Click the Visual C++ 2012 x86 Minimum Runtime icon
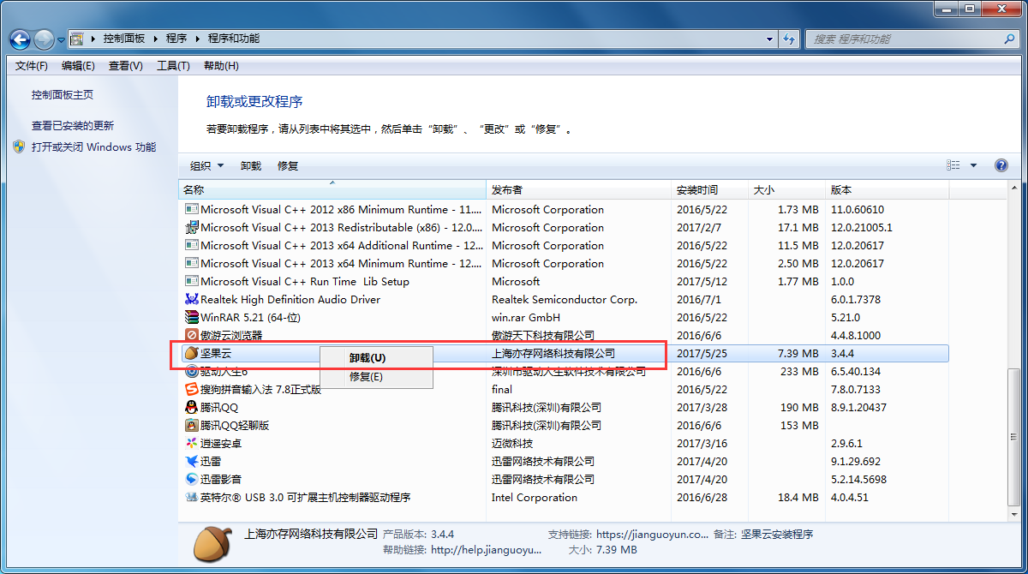Image resolution: width=1028 pixels, height=574 pixels. (192, 209)
